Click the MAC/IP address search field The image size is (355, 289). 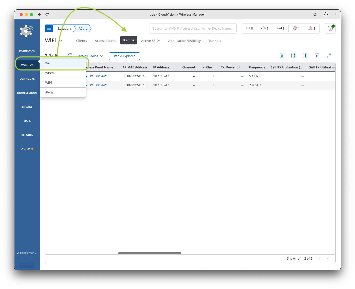(x=193, y=29)
